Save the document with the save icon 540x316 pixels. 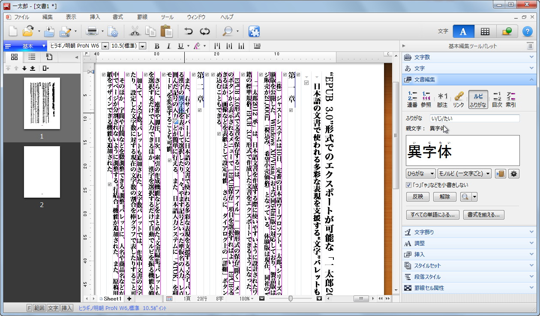49,31
